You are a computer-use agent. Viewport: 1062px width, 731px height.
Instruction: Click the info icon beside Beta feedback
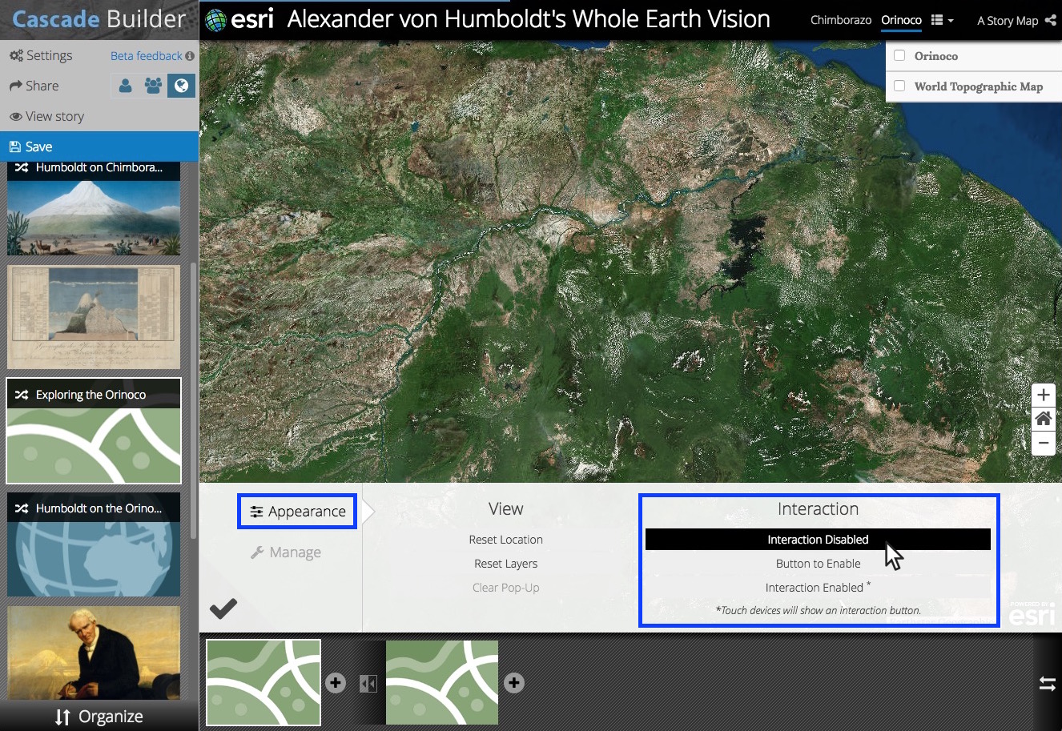coord(190,56)
